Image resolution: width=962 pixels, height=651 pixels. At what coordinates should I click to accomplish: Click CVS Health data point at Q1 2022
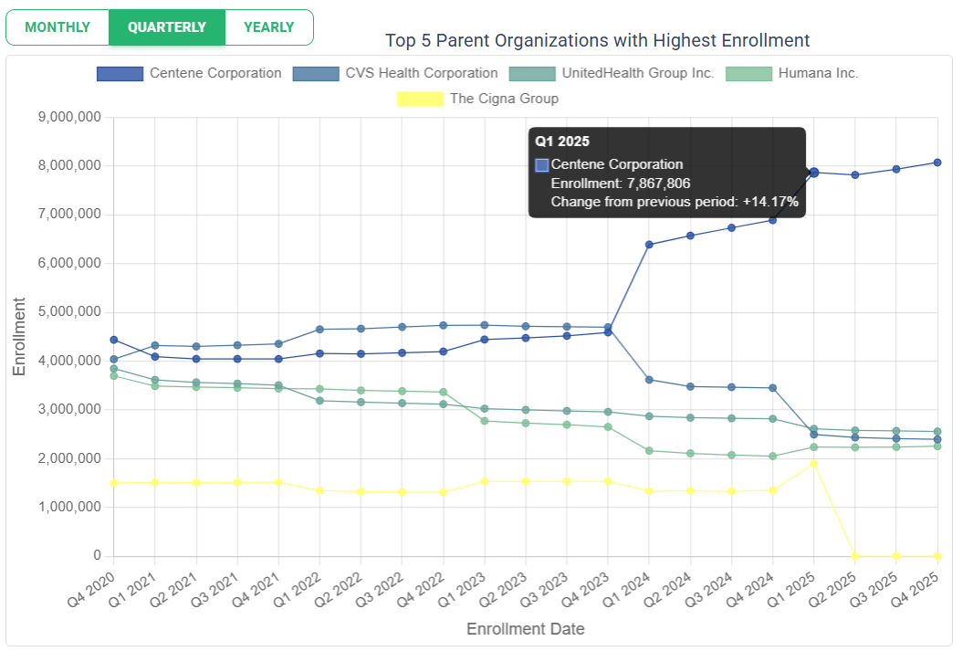click(319, 330)
